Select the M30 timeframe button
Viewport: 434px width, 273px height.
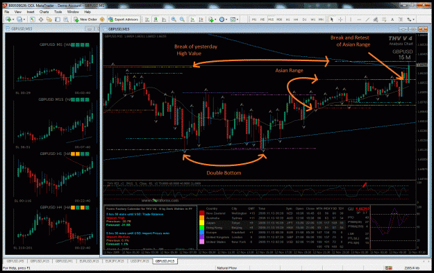(279, 19)
